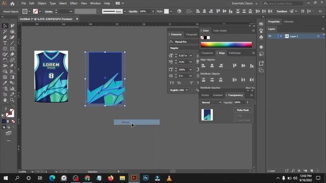Switch to the Pathfinder tab
Screen dimensions: 326x183
(235, 53)
